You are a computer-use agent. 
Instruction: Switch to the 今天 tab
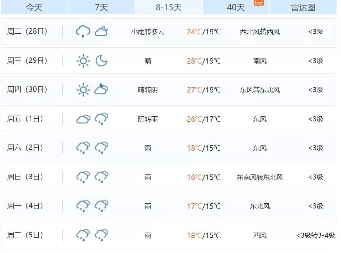[34, 7]
